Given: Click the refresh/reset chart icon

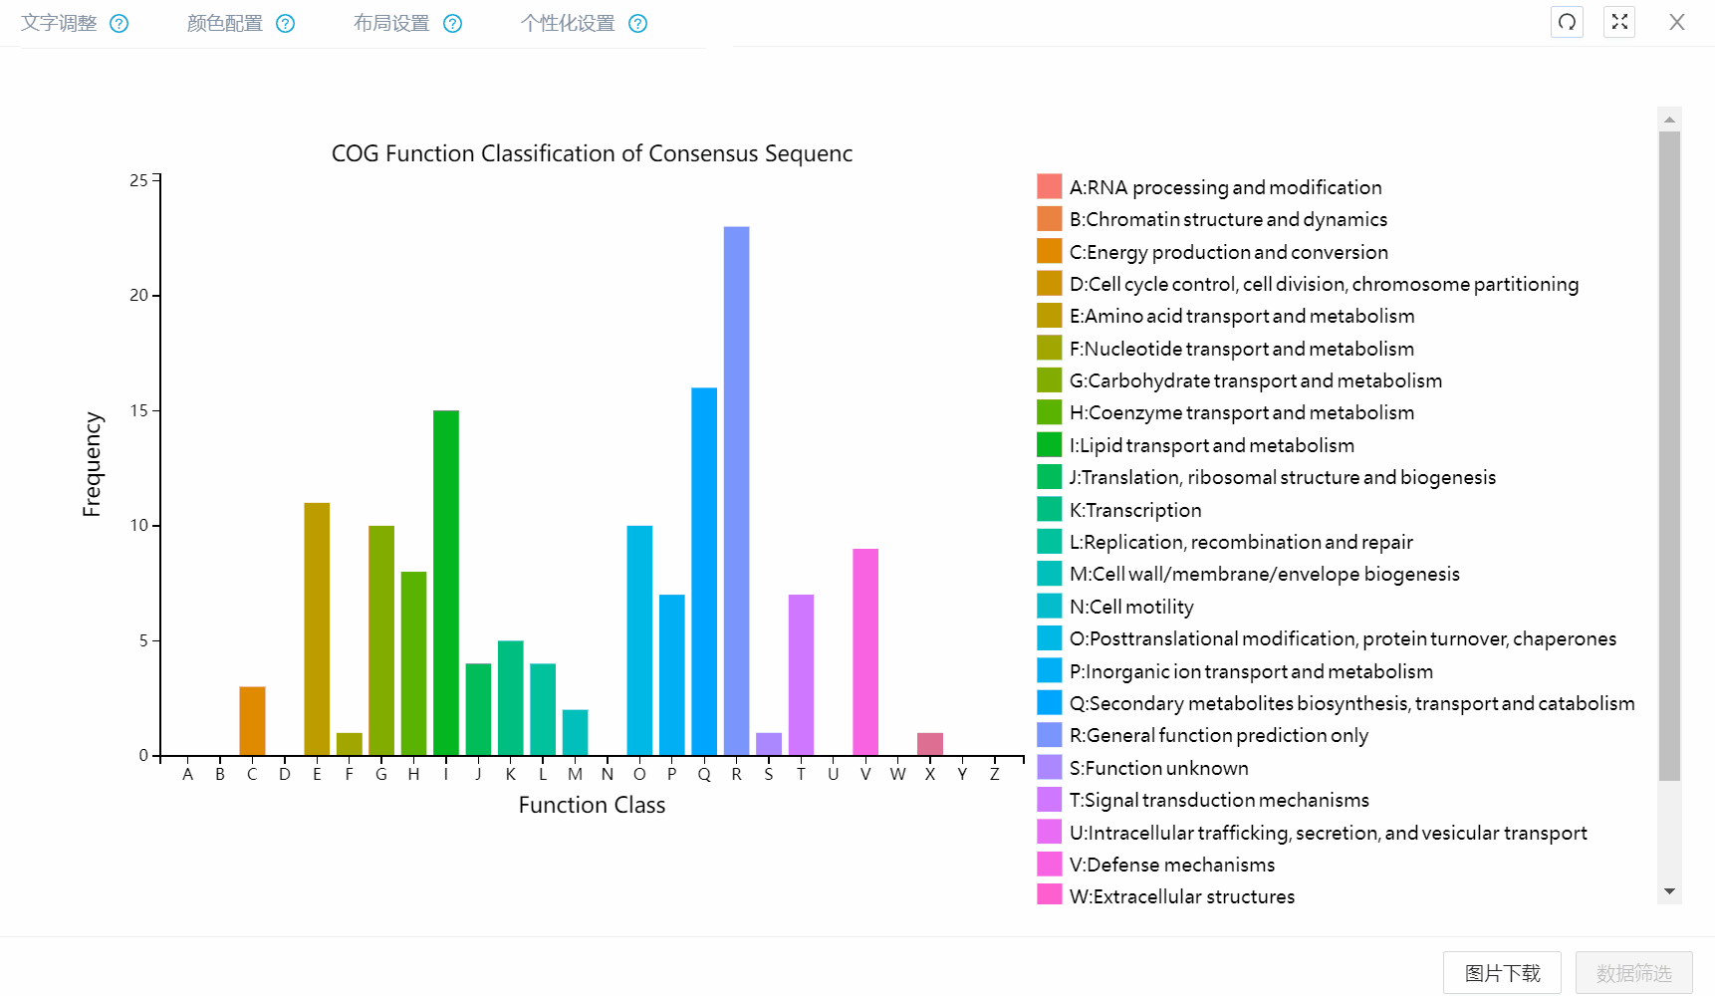Looking at the screenshot, I should tap(1567, 22).
